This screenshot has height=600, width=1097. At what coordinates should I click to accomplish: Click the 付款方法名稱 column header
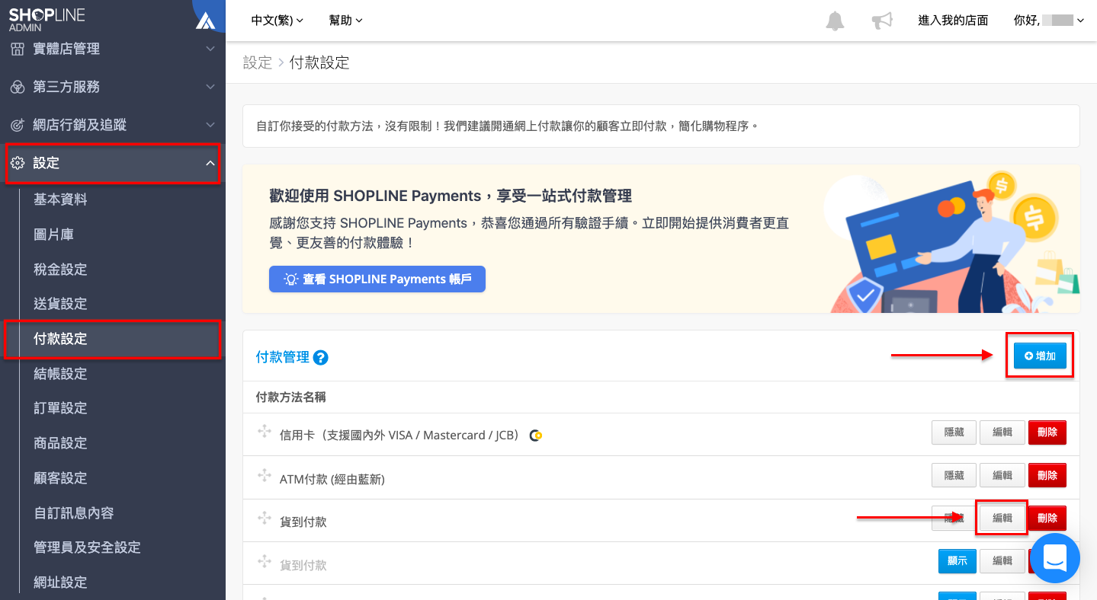(291, 397)
